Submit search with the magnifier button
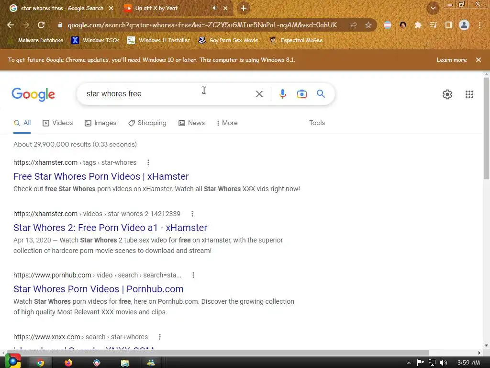 pos(321,93)
